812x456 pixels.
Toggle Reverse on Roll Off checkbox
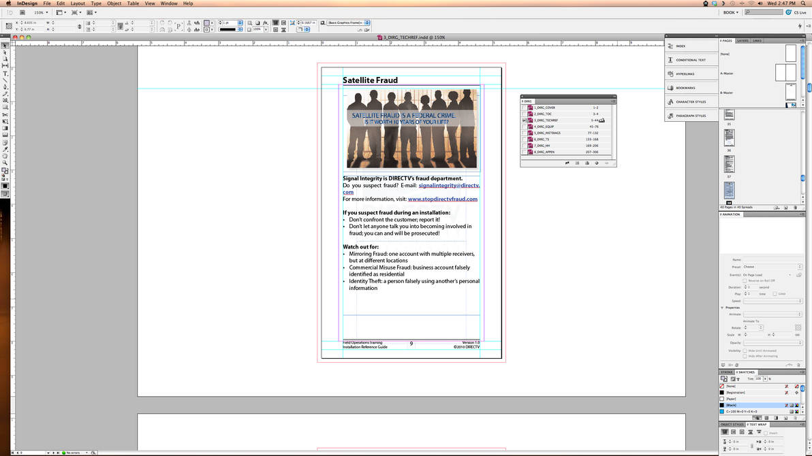pyautogui.click(x=745, y=280)
